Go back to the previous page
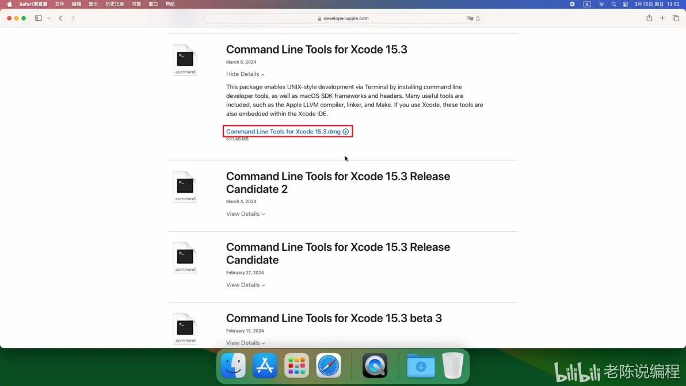 point(60,18)
